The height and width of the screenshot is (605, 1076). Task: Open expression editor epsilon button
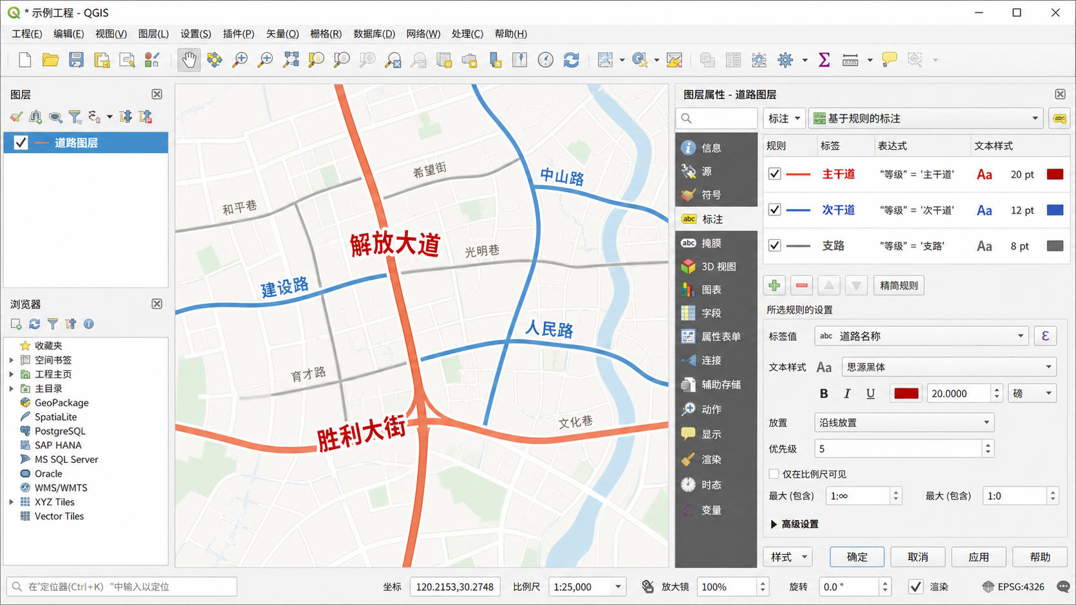1045,336
